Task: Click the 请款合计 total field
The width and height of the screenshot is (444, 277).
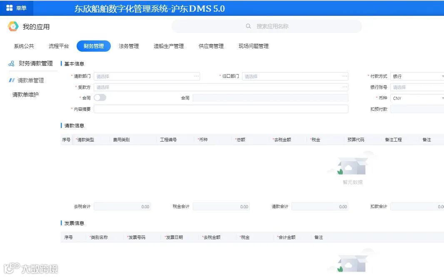Action: point(320,207)
